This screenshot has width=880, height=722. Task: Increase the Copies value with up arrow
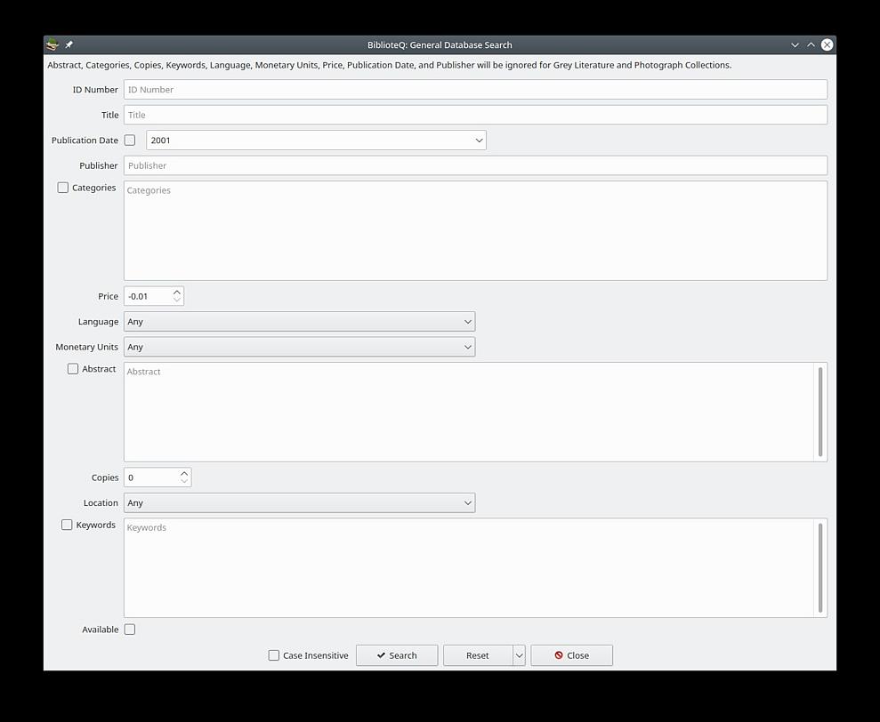184,473
